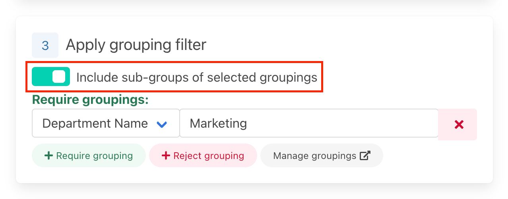Click the white knob of the green switch
Image resolution: width=508 pixels, height=199 pixels.
tap(59, 77)
